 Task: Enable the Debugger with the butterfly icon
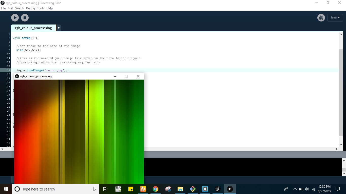[321, 18]
